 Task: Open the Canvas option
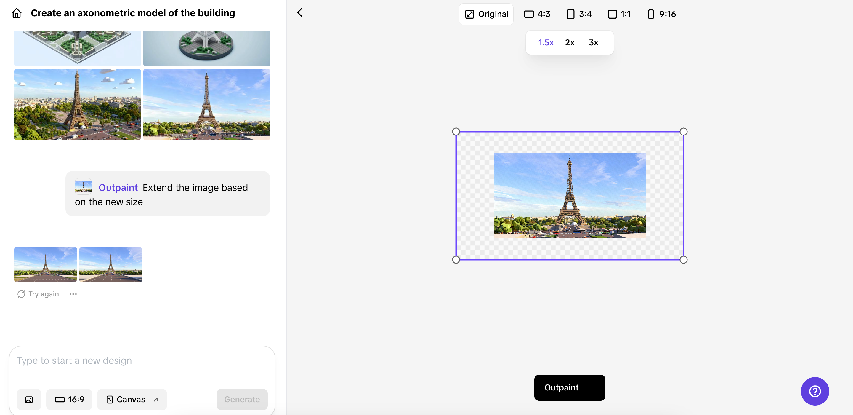132,399
